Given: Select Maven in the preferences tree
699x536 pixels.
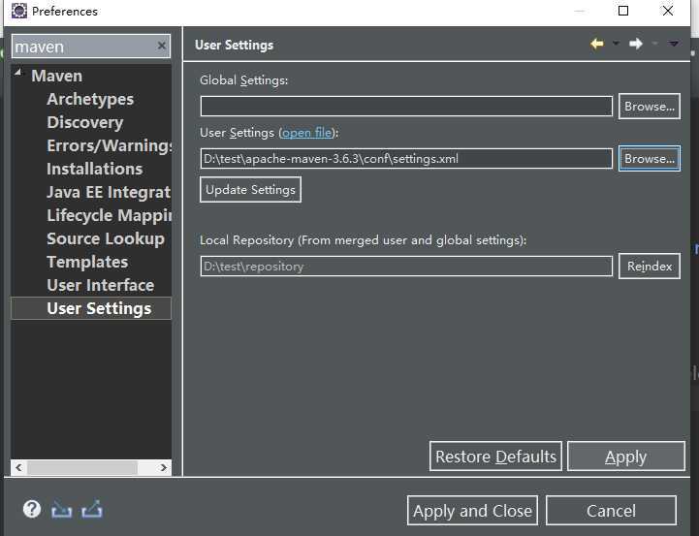Looking at the screenshot, I should point(57,76).
